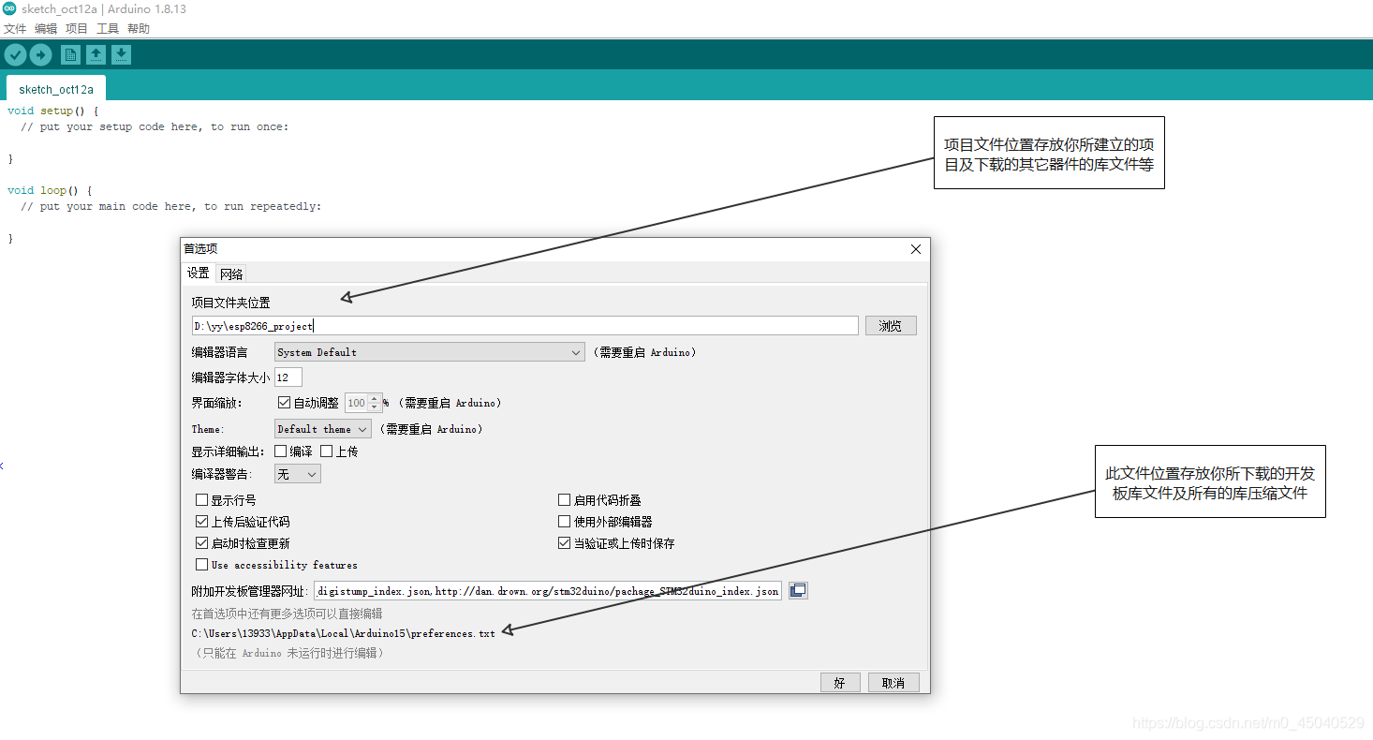Confirm preferences with 好 button

tap(840, 683)
